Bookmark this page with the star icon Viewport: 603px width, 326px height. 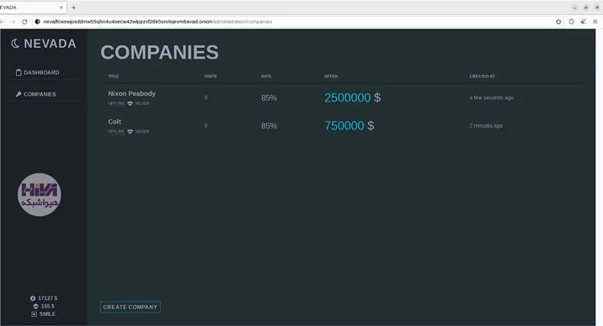(558, 22)
